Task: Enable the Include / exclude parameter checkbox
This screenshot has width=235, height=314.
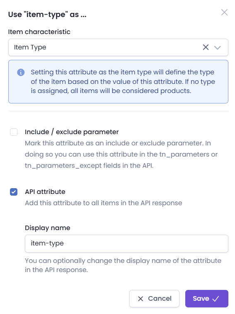Action: [x=14, y=132]
